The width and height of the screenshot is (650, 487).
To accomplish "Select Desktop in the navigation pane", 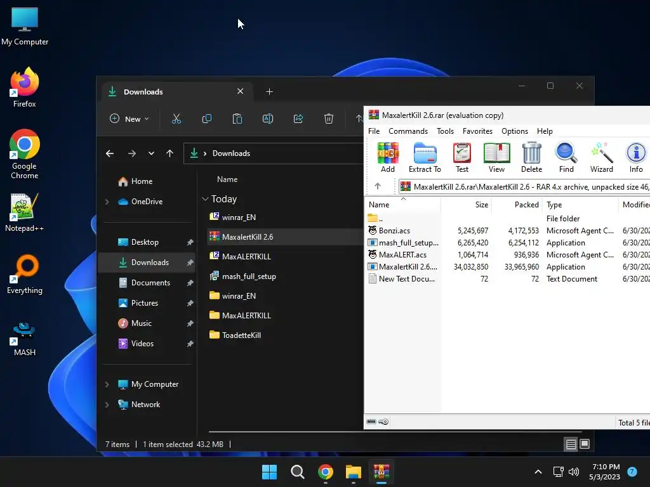I will coord(145,242).
